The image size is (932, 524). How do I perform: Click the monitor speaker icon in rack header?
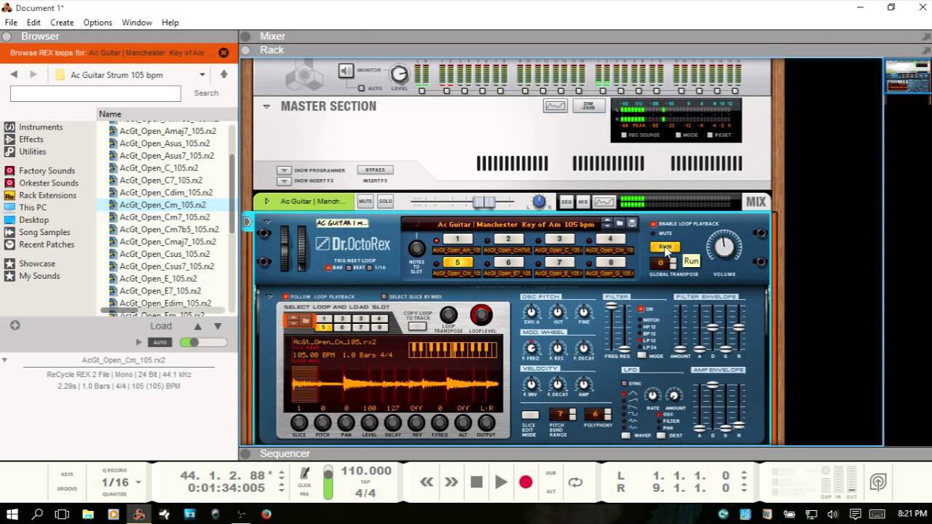pos(347,71)
